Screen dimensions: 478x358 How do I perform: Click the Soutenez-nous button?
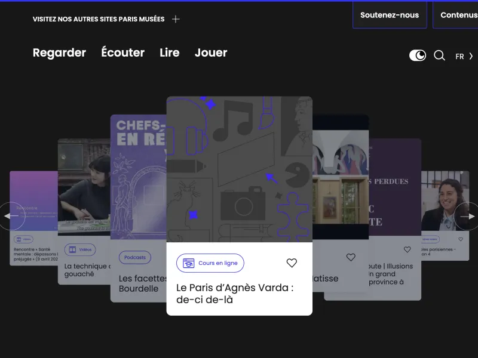[x=390, y=15]
